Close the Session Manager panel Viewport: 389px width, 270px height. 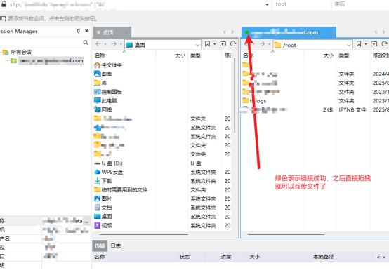(x=86, y=31)
